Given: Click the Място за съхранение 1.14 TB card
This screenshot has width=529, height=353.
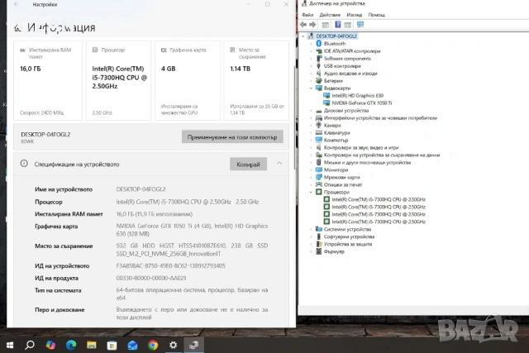Looking at the screenshot, I should click(x=256, y=81).
